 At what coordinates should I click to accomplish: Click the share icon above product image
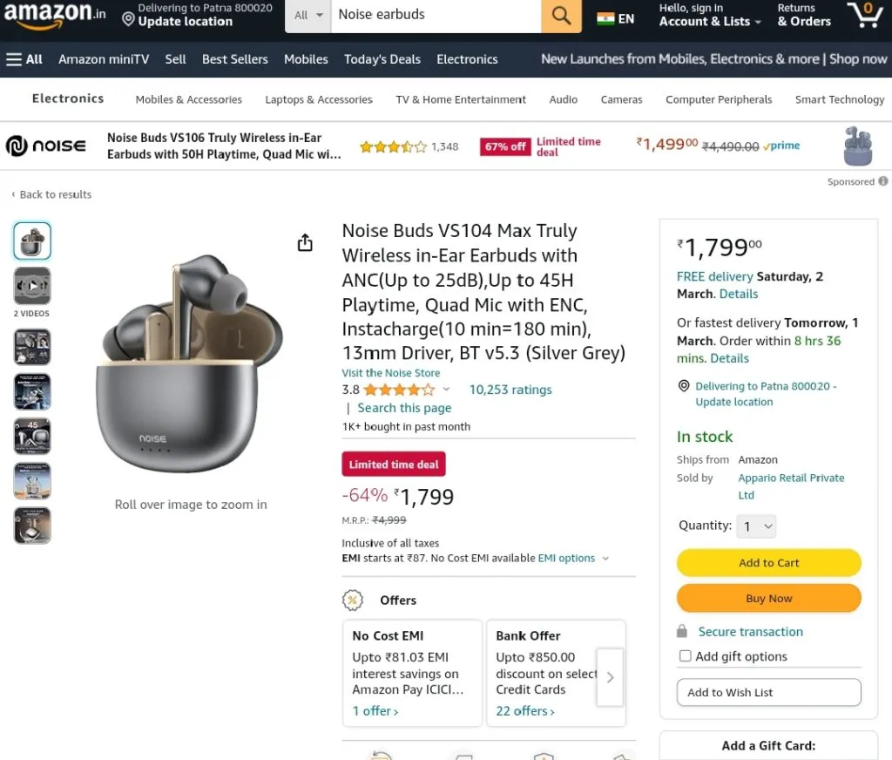tap(305, 242)
